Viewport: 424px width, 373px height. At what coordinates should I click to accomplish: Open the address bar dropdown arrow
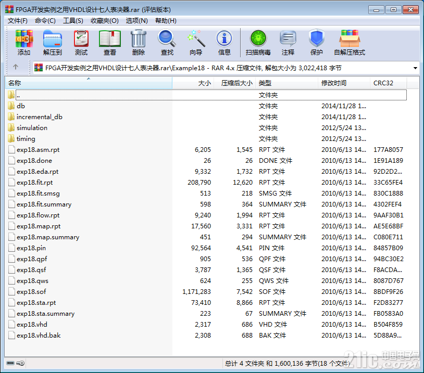coord(415,68)
